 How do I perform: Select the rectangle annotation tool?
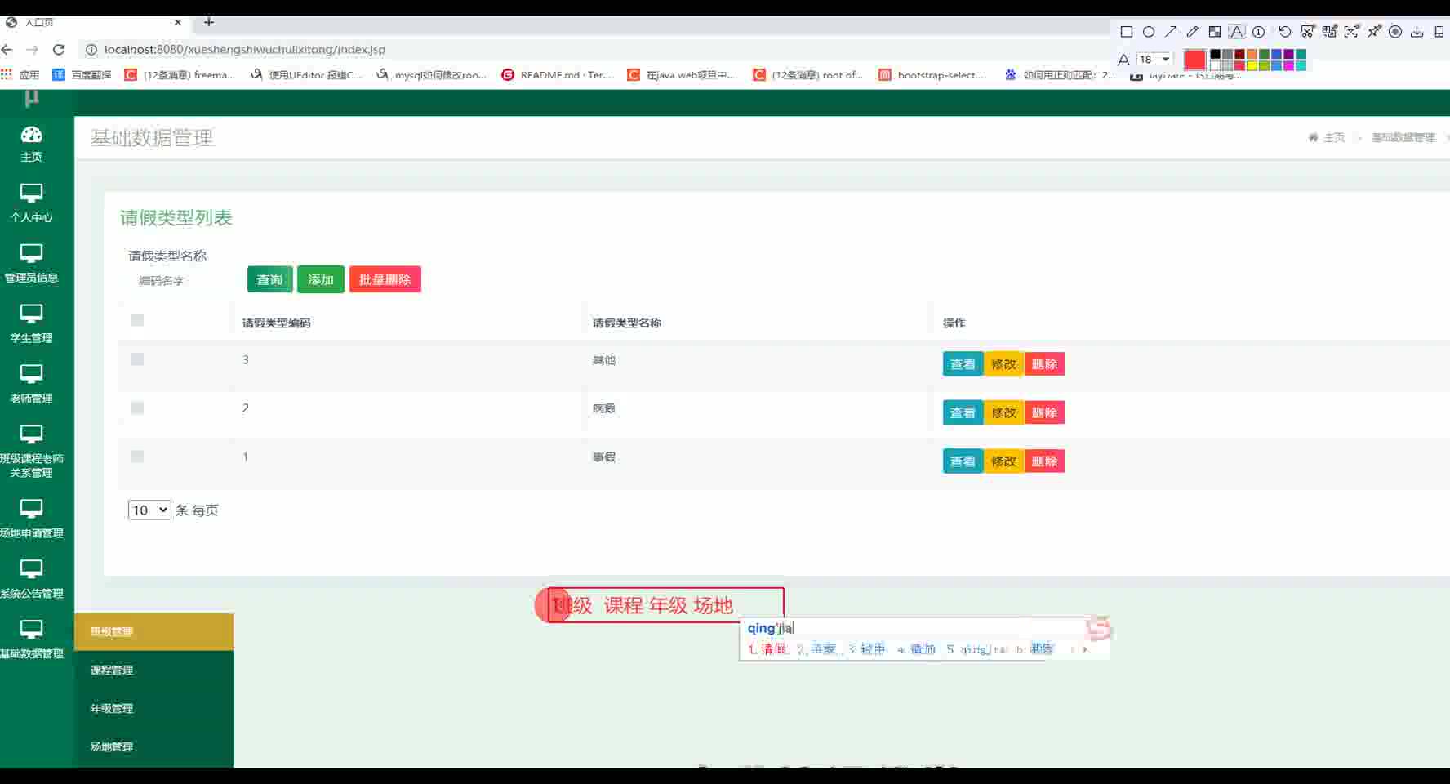point(1127,32)
